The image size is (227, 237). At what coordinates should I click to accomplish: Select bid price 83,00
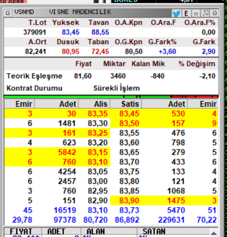[x=98, y=181]
